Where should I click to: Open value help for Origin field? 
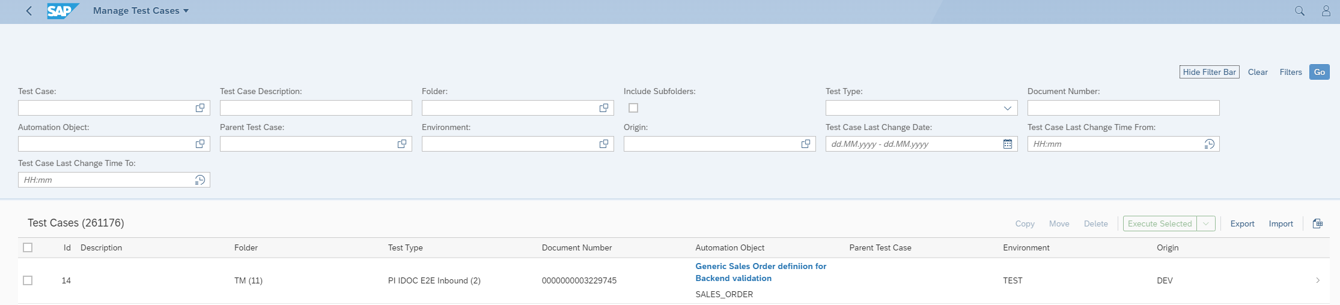tap(806, 144)
